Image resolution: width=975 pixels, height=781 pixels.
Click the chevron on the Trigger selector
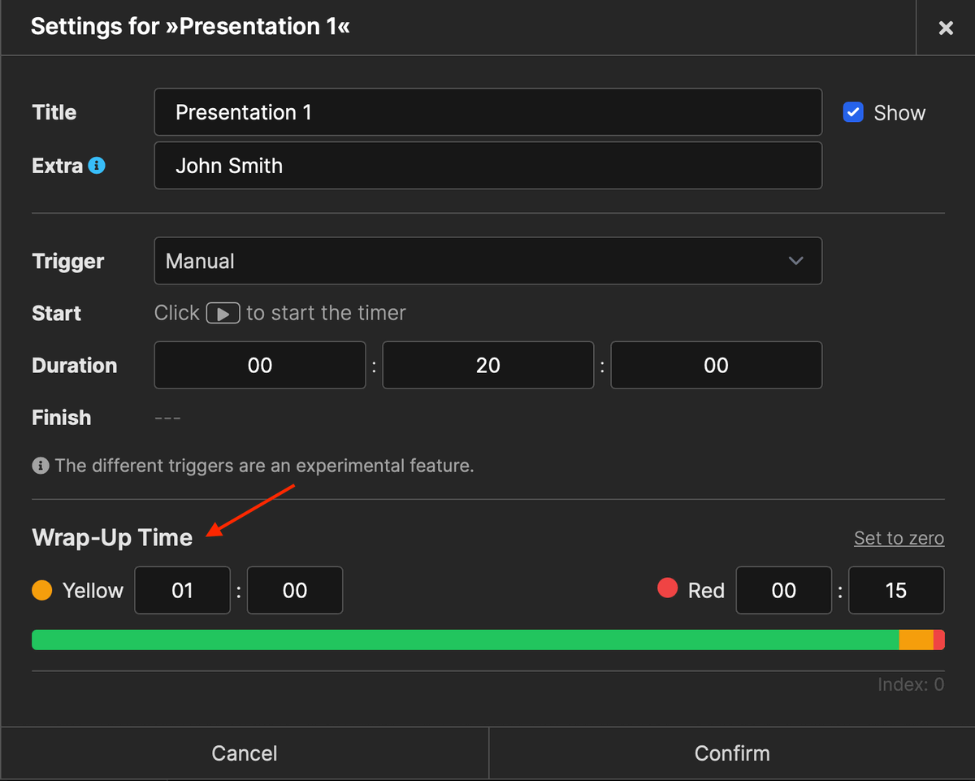point(795,261)
